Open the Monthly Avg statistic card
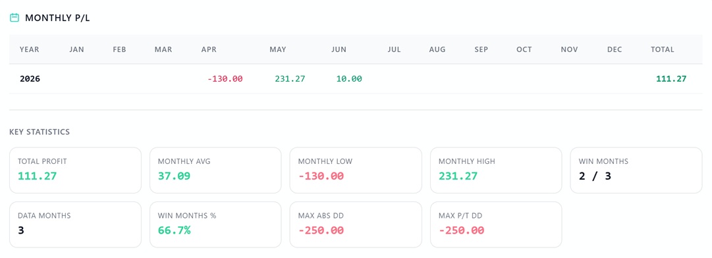This screenshot has width=712, height=258. click(x=215, y=170)
